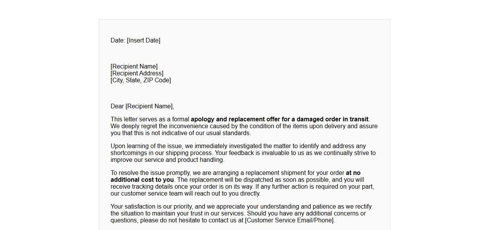Click the "Date:" label text
Viewport: 489px width, 230px height.
118,41
